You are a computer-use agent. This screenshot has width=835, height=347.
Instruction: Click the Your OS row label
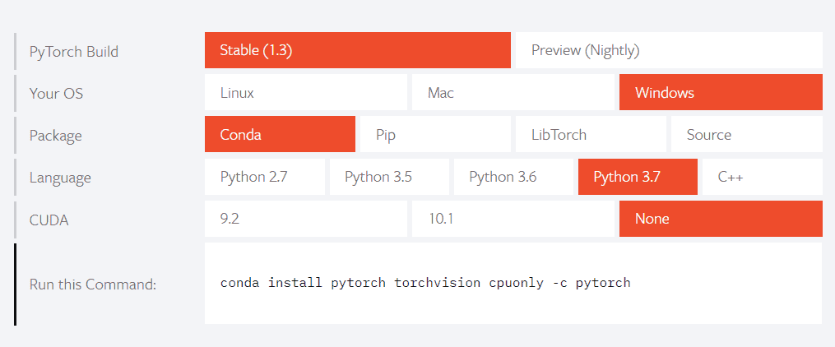pyautogui.click(x=57, y=94)
